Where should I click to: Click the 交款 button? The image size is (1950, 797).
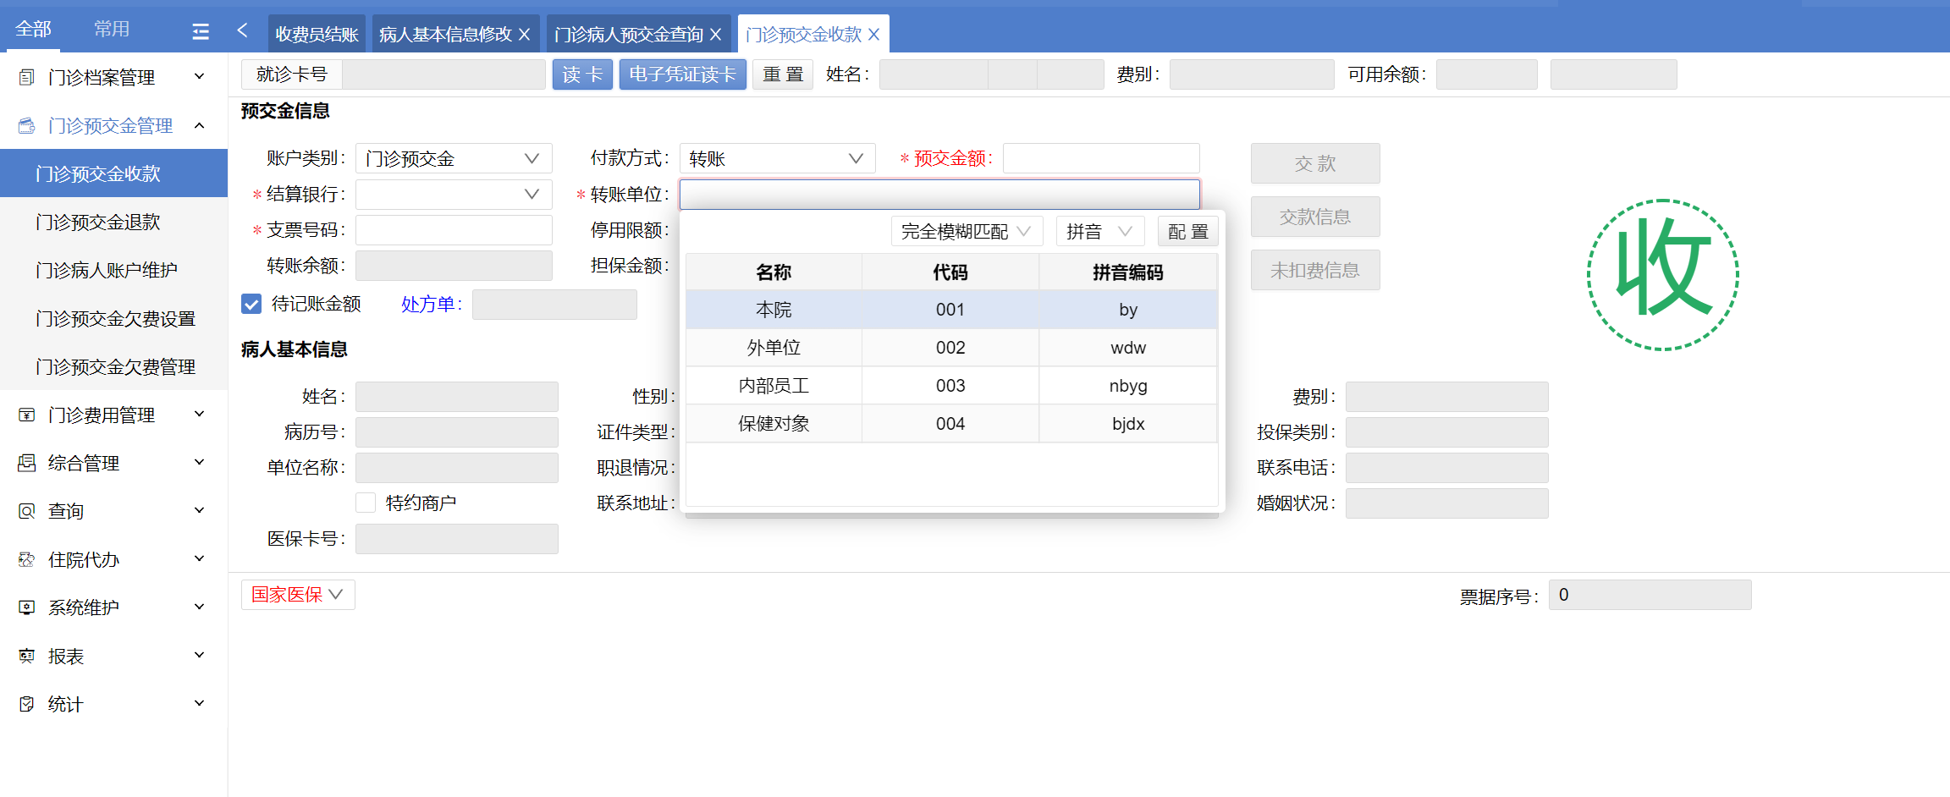click(x=1315, y=163)
